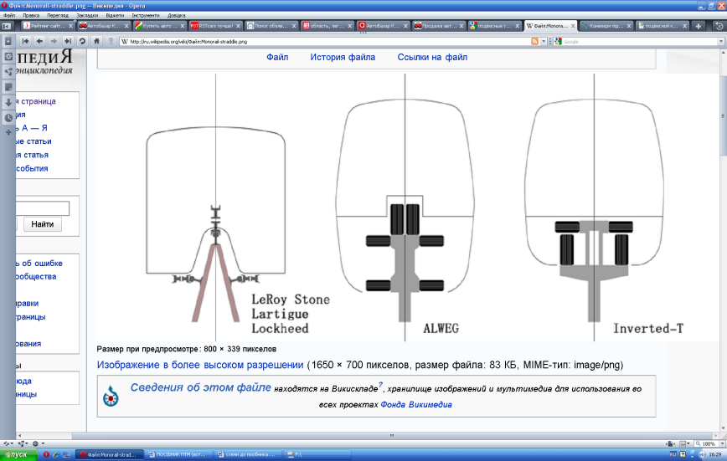The width and height of the screenshot is (727, 461).
Task: Open the Віджети menu
Action: (x=115, y=15)
